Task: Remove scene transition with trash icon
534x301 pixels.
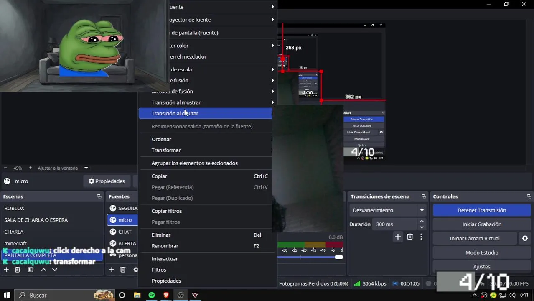Action: click(x=410, y=237)
